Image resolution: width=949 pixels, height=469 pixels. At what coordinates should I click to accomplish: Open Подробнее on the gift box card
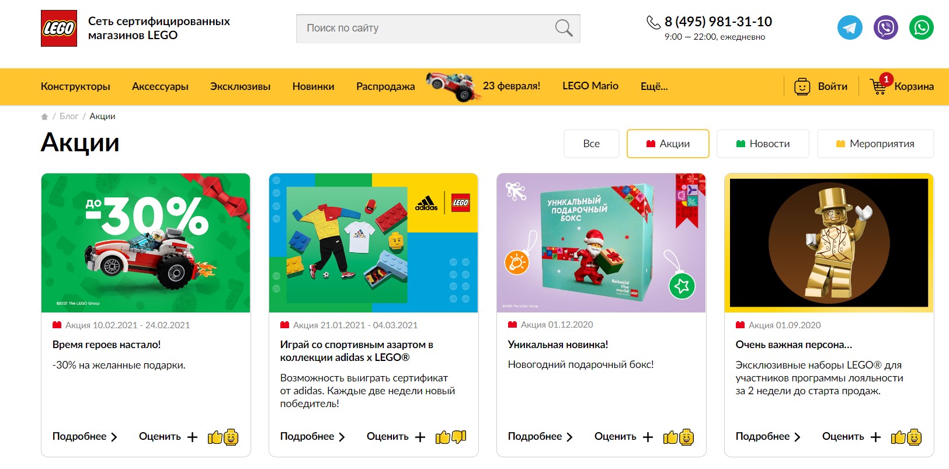[x=540, y=436]
